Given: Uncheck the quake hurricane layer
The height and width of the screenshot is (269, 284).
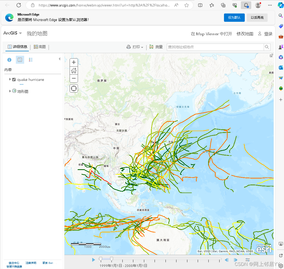Looking at the screenshot, I should 14,80.
